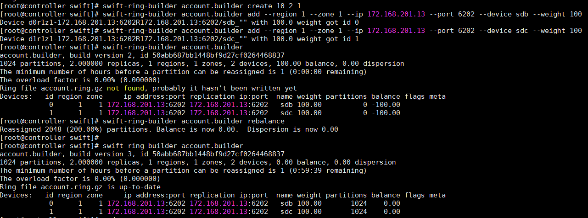The image size is (588, 218).
Task: Select '--device sdc' in the add command
Action: [x=503, y=31]
